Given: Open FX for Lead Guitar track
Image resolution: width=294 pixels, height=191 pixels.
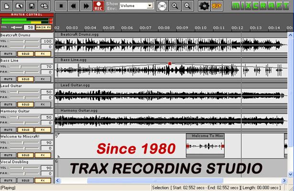Looking at the screenshot, I should click(x=43, y=104).
